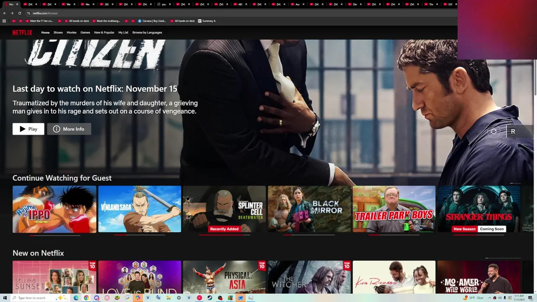This screenshot has width=537, height=302.
Task: Click Hajime no Ippo progress bar
Action: [55, 235]
